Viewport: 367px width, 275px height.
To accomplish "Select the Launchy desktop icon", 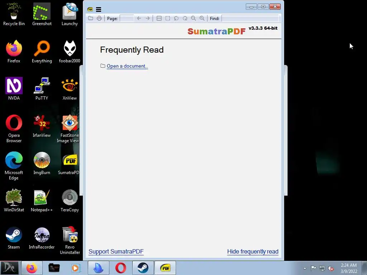I will pyautogui.click(x=70, y=14).
